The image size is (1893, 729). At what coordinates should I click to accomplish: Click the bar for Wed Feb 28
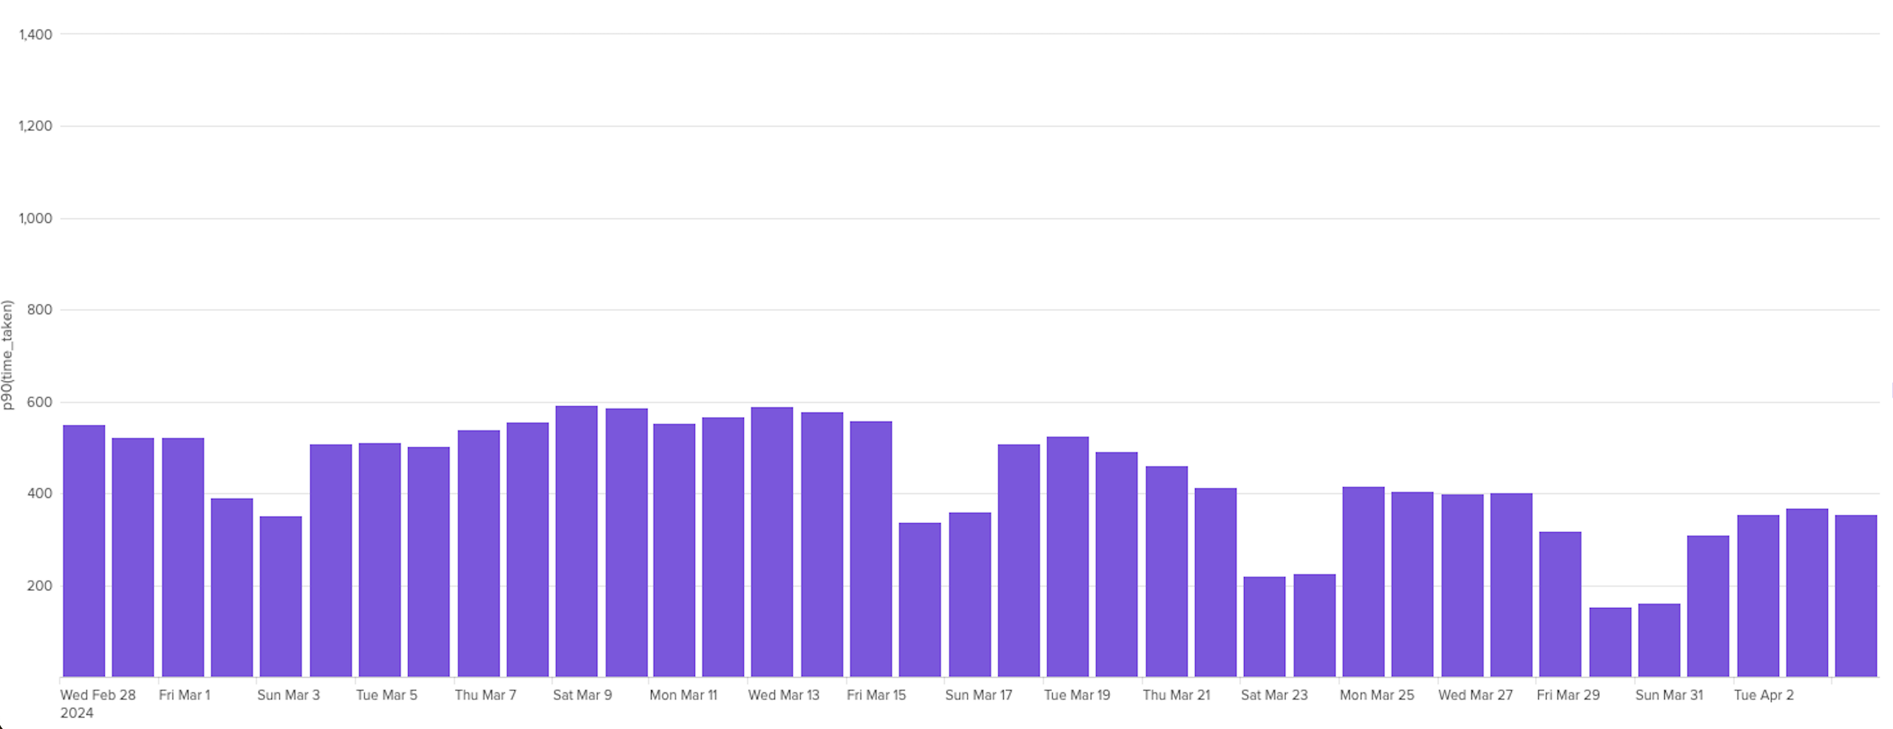coord(84,551)
